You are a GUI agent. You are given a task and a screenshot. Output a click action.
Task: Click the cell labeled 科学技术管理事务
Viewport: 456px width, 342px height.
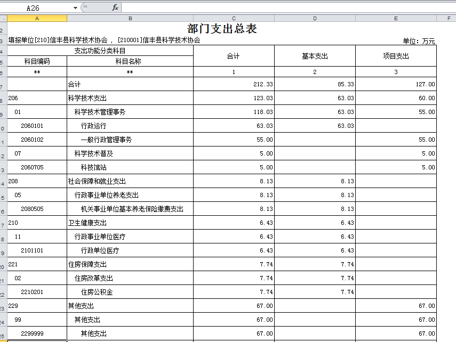(130, 112)
